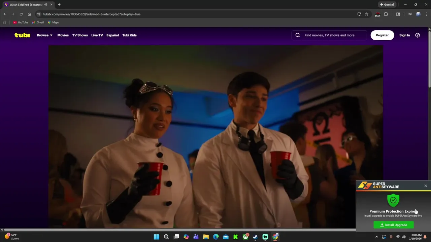Click the tubitv.com address bar URL
The image size is (431, 242).
click(92, 14)
